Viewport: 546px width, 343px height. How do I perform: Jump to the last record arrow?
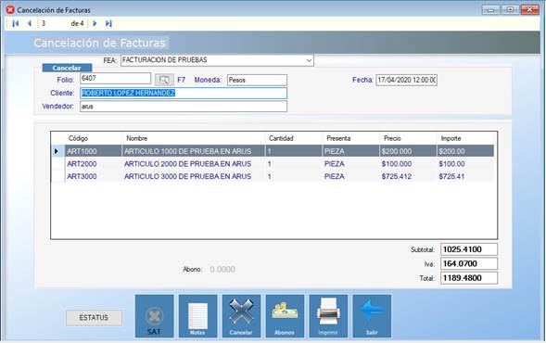pos(108,24)
